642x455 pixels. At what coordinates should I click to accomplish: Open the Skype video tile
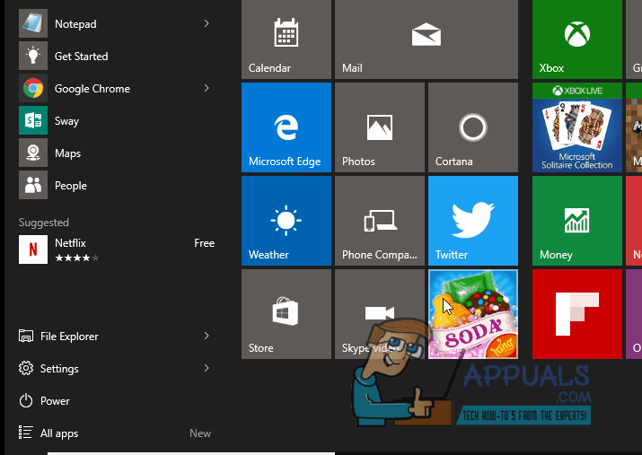pos(380,314)
